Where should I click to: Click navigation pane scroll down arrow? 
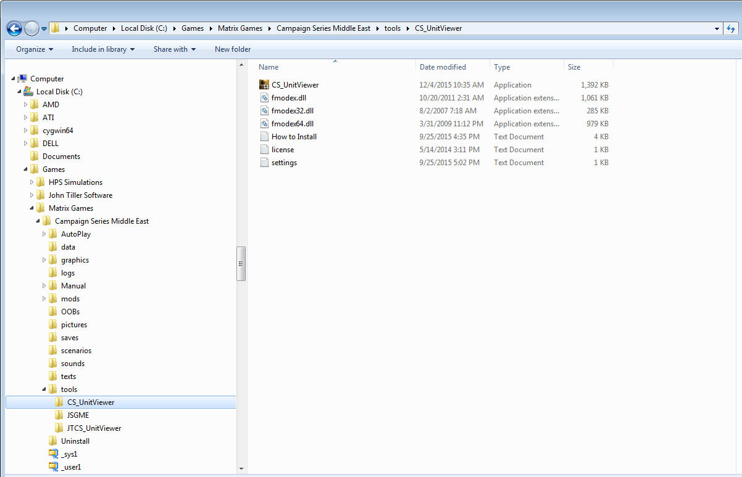[x=241, y=469]
